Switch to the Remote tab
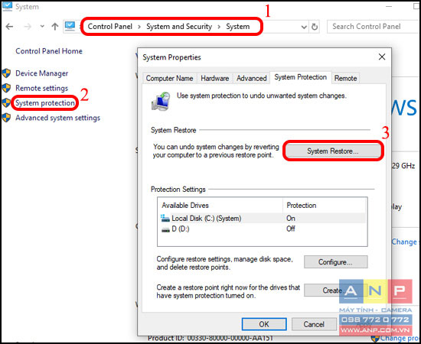421x344 pixels. [345, 78]
